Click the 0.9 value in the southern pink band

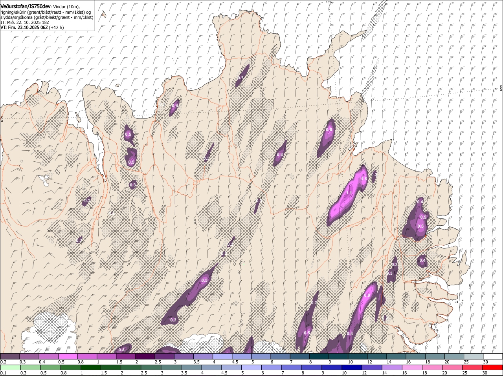coord(367,295)
